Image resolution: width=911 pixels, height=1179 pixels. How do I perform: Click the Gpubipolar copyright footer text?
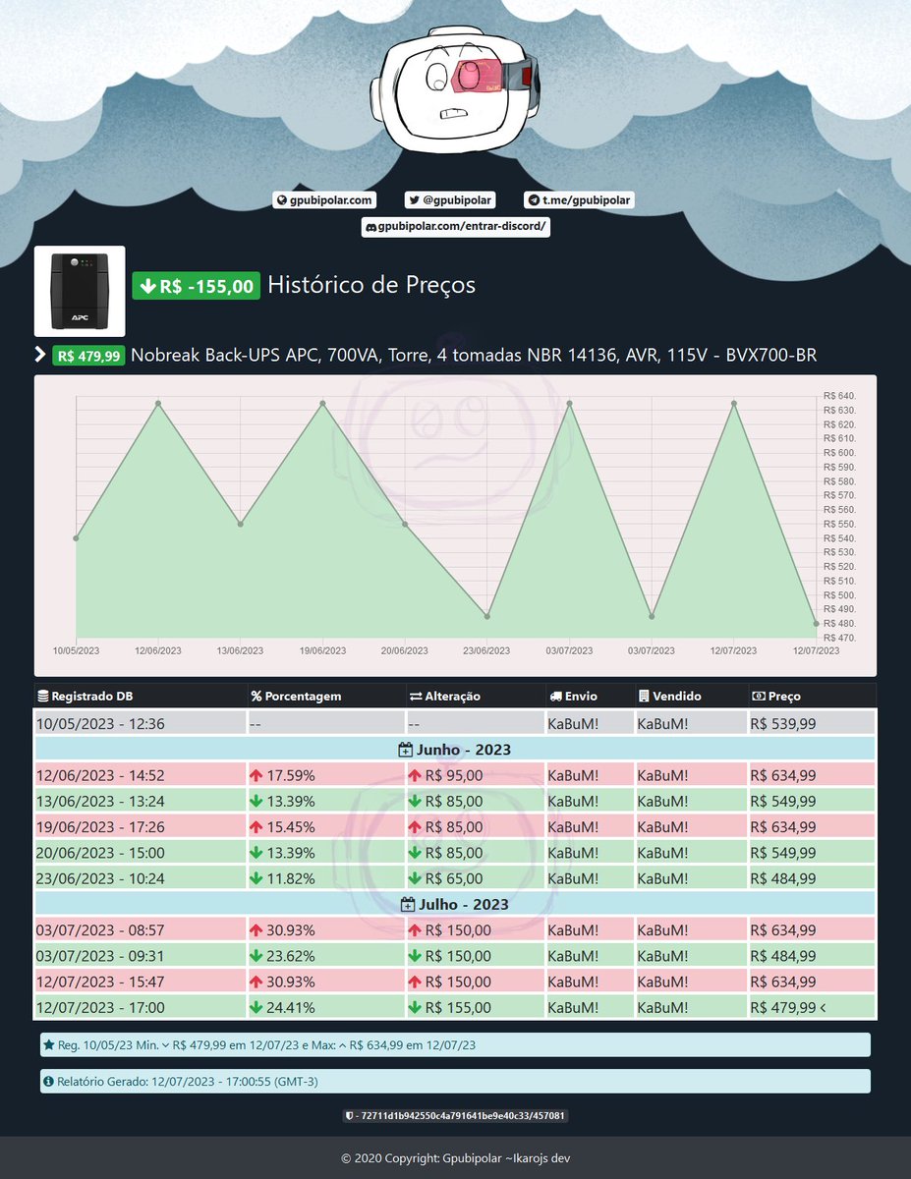tap(456, 1158)
